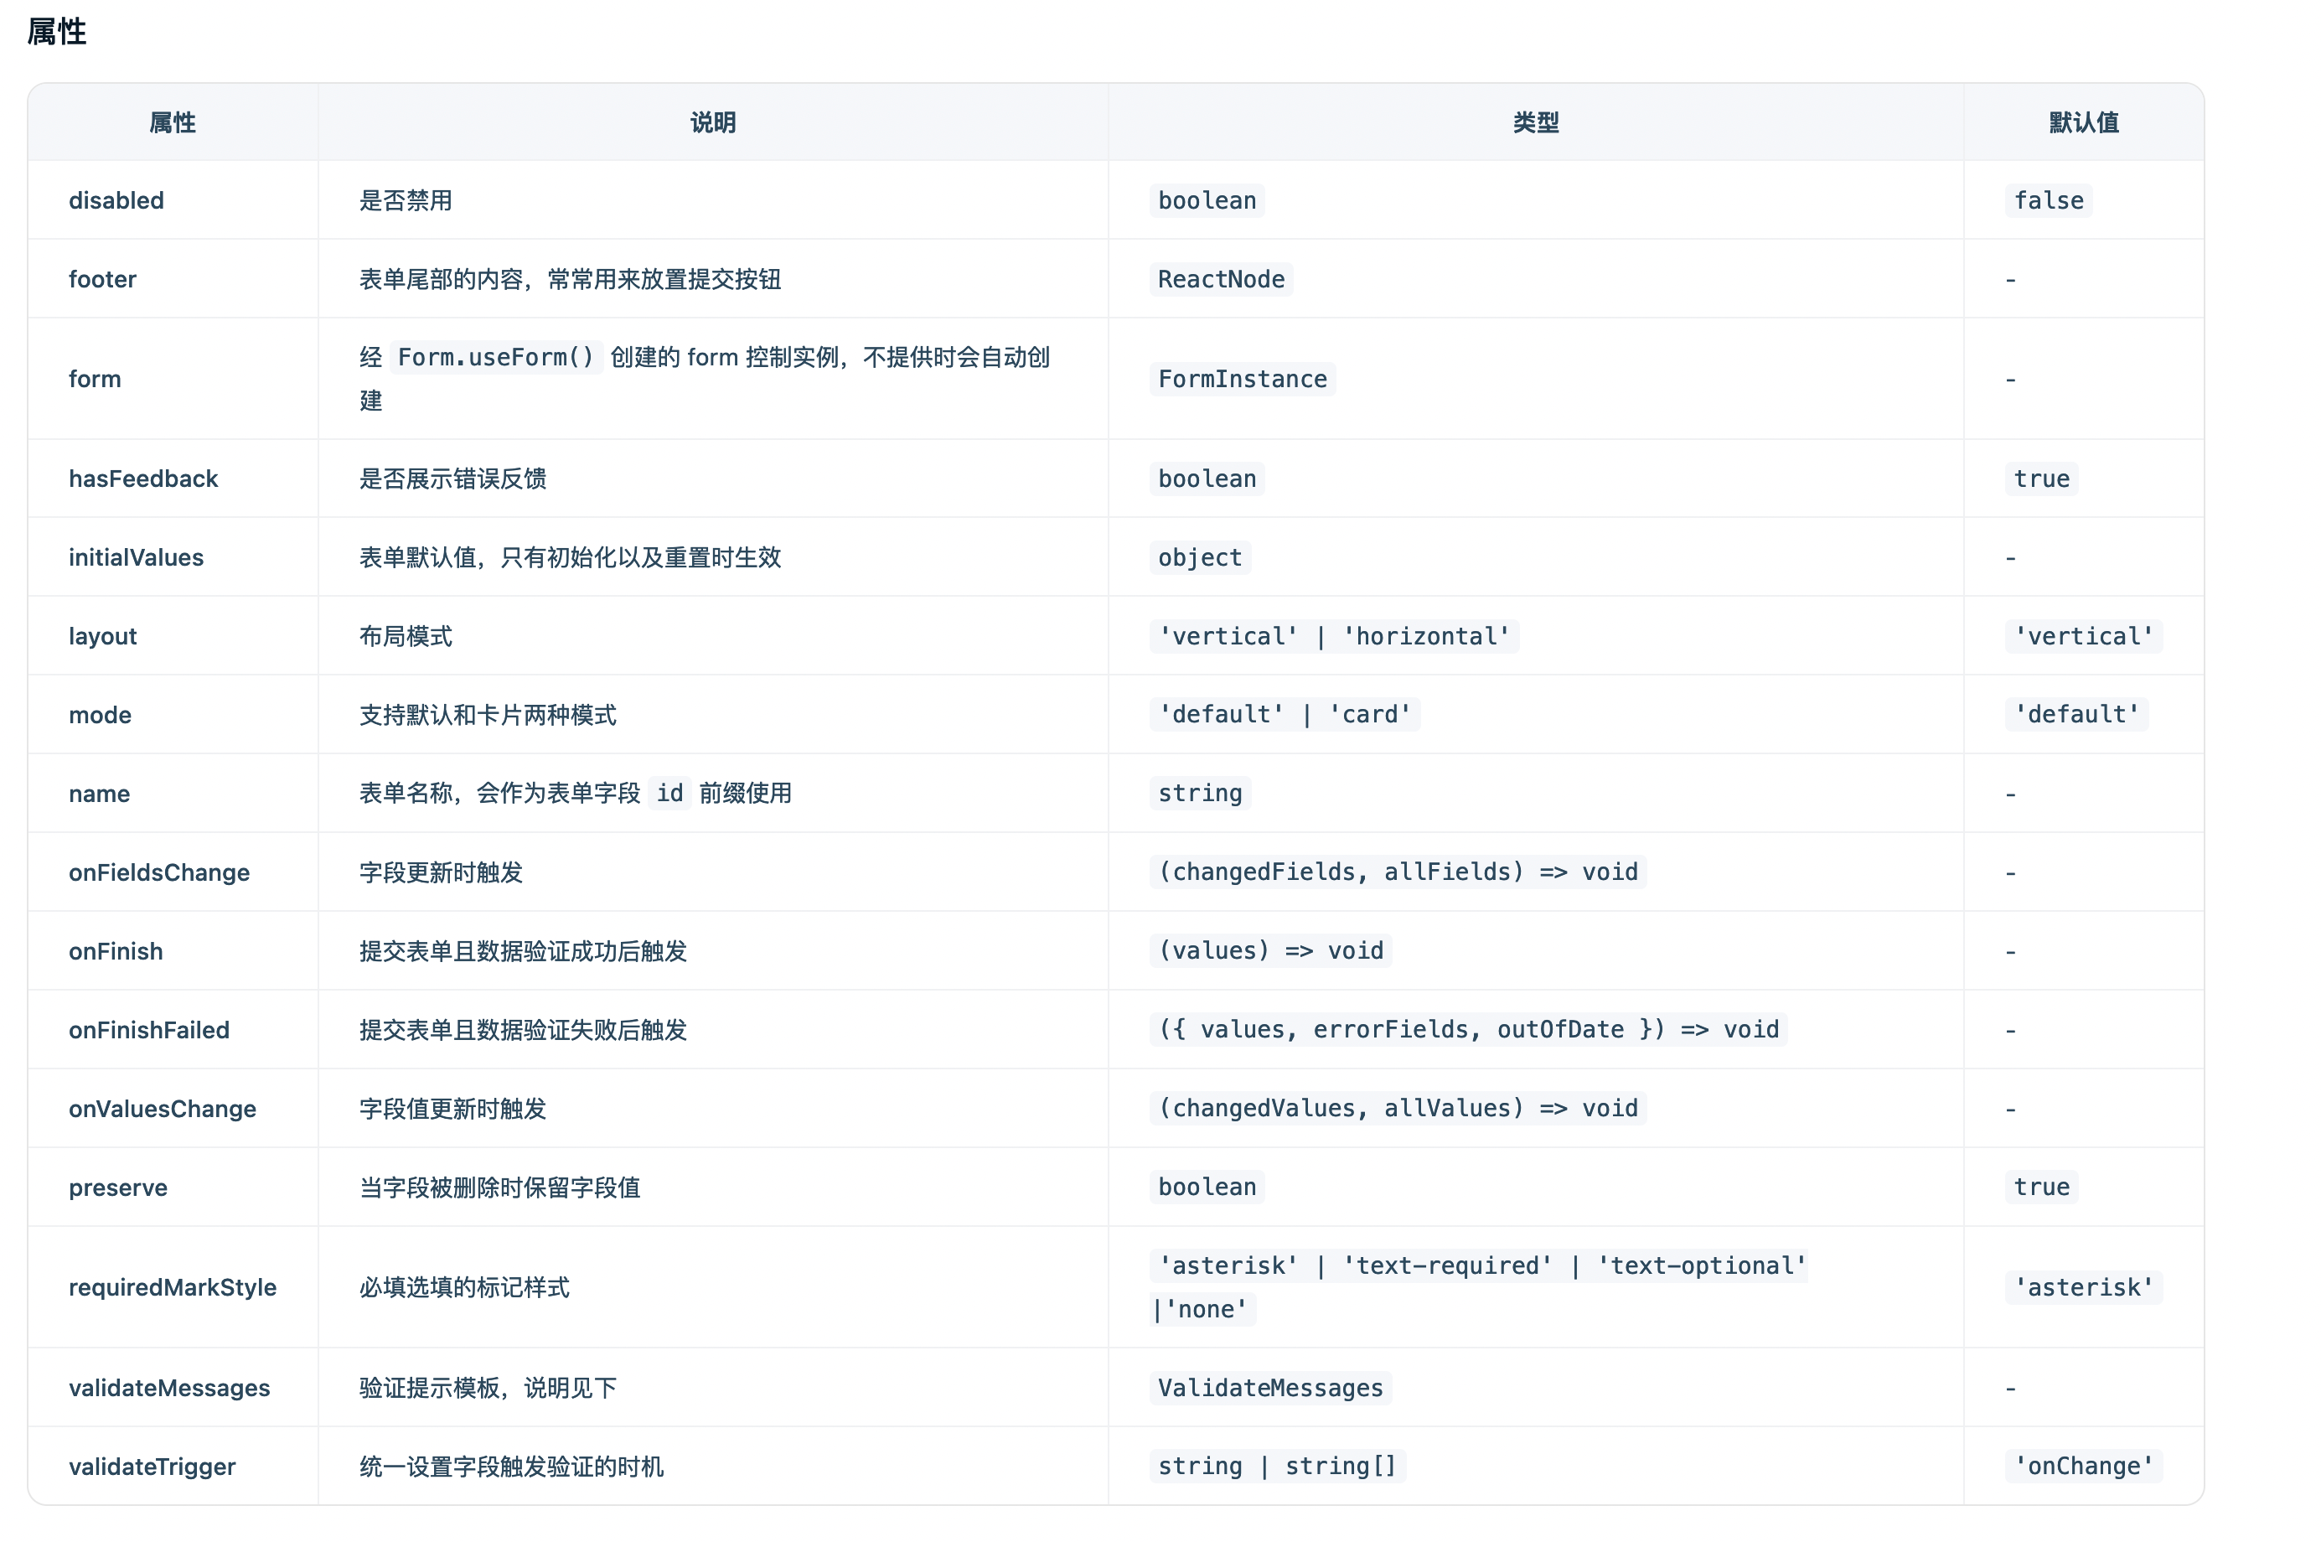The width and height of the screenshot is (2321, 1542).
Task: Click the (values) => void type code
Action: coord(1270,951)
